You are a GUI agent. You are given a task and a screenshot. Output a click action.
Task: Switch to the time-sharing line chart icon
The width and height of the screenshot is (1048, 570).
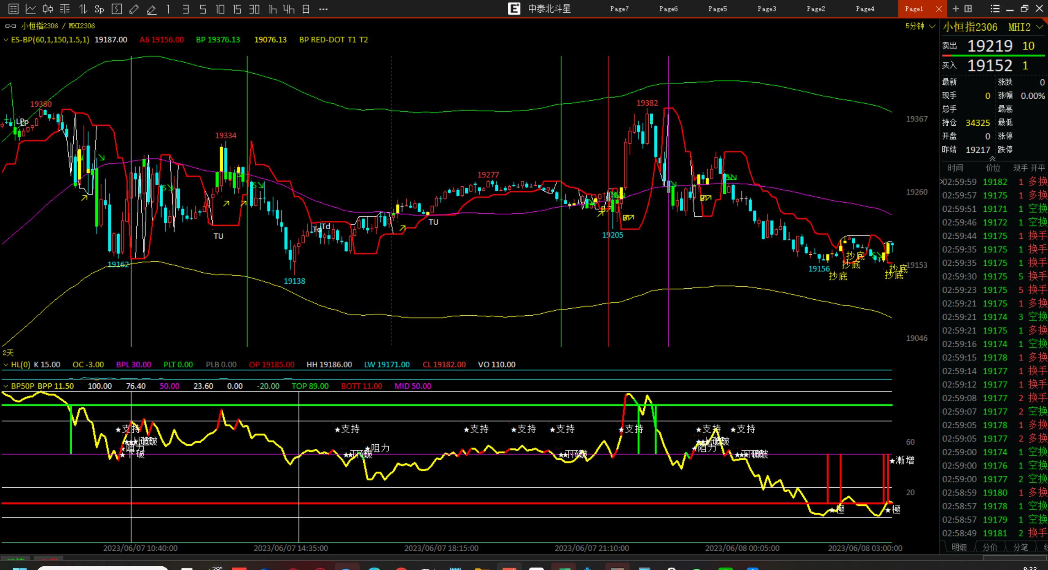[x=31, y=9]
